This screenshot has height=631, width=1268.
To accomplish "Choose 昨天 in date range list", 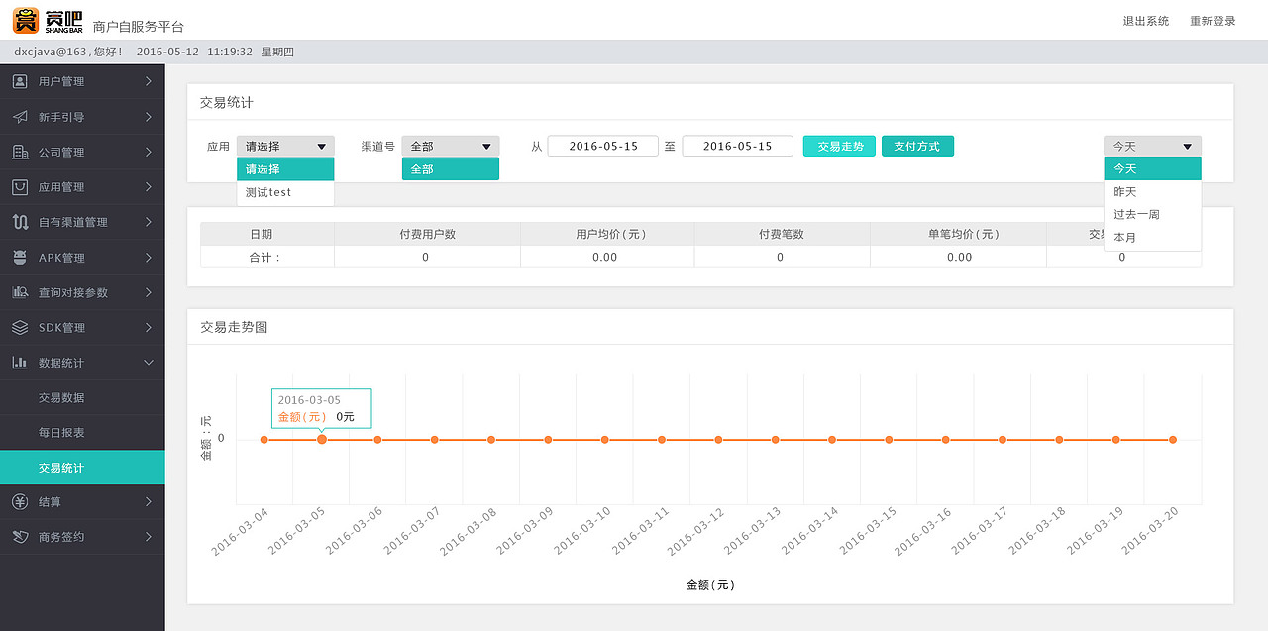I will [1152, 192].
